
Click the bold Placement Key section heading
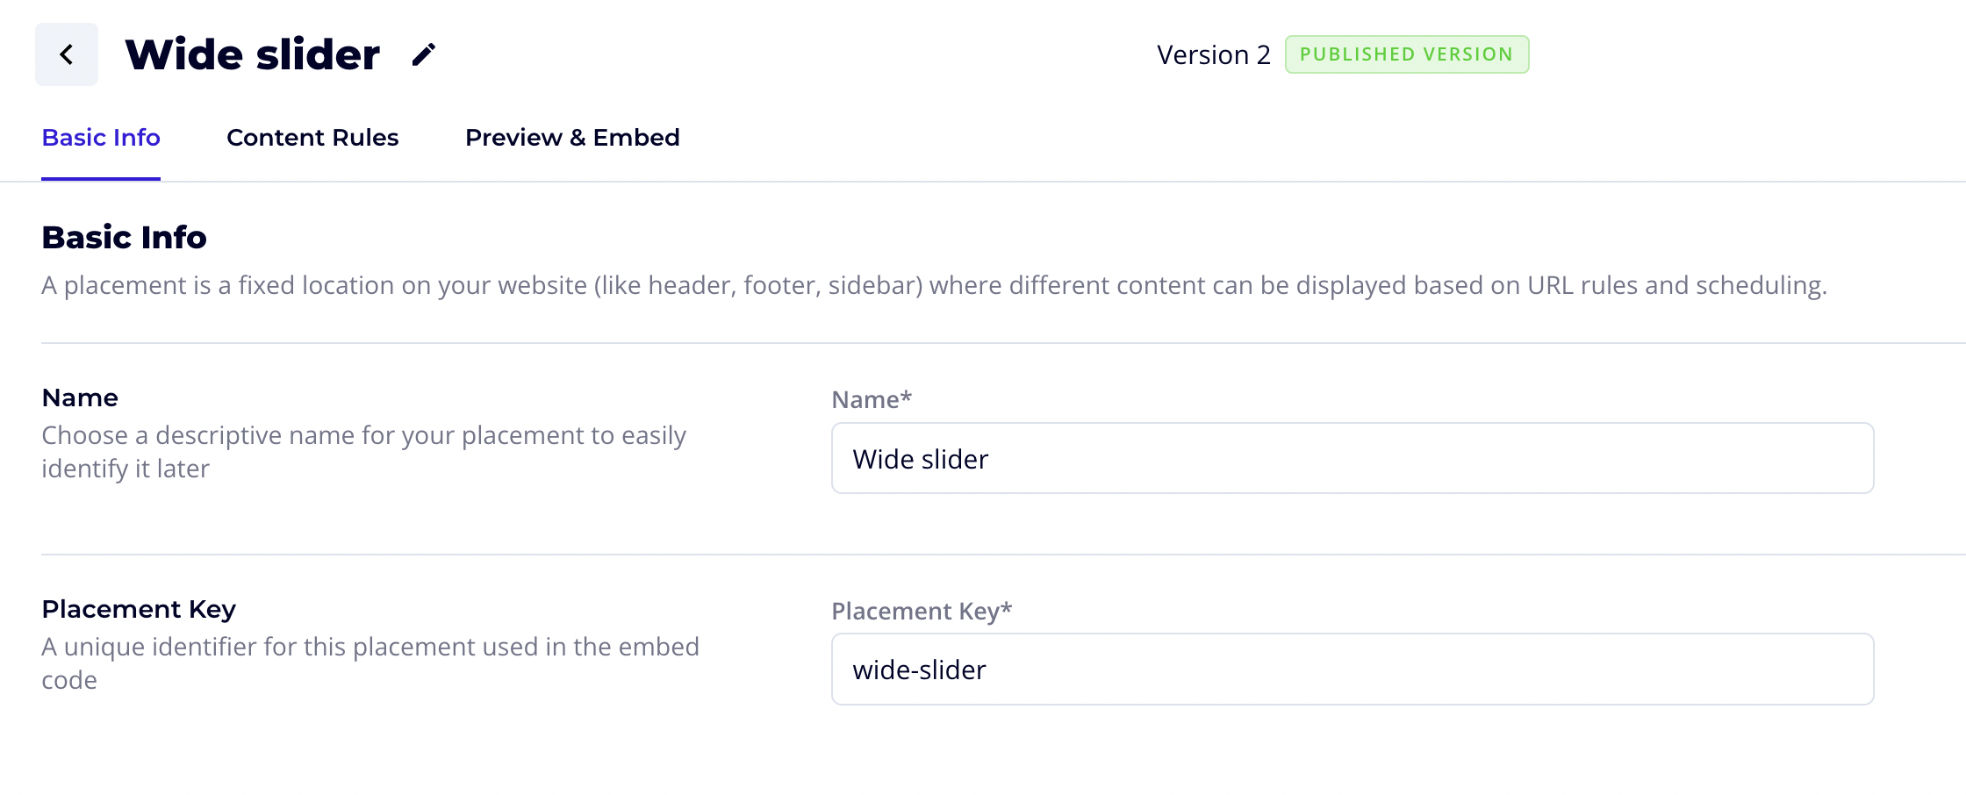(139, 610)
